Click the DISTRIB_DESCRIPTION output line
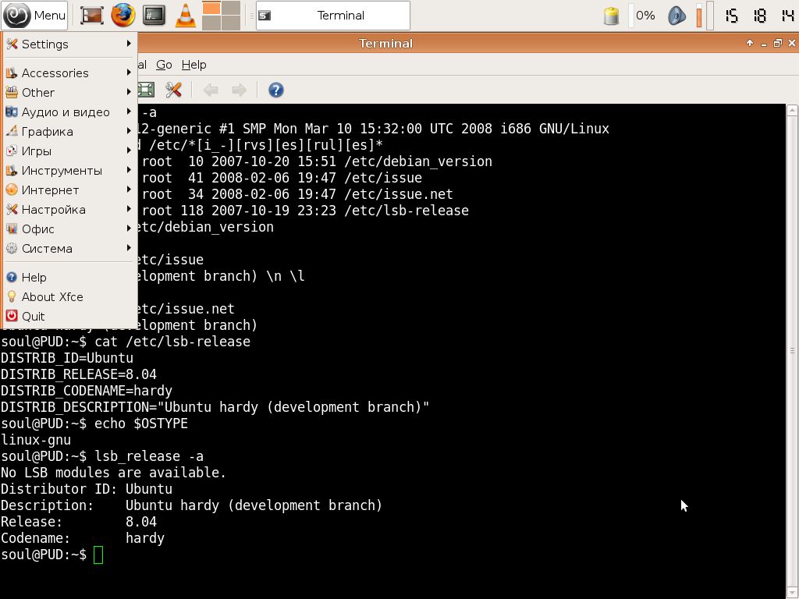Viewport: 799px width, 599px height. point(215,407)
